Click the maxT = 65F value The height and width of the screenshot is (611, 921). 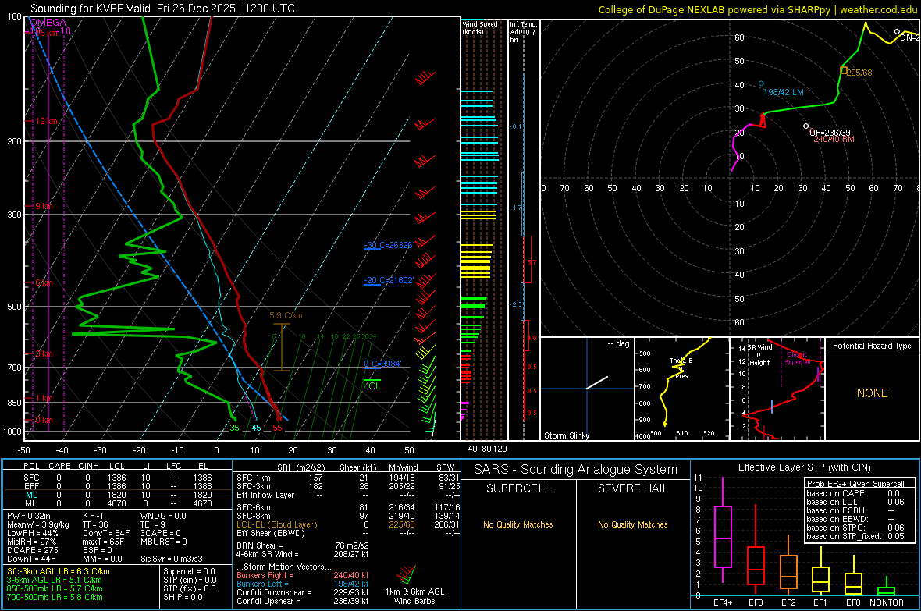click(x=103, y=542)
